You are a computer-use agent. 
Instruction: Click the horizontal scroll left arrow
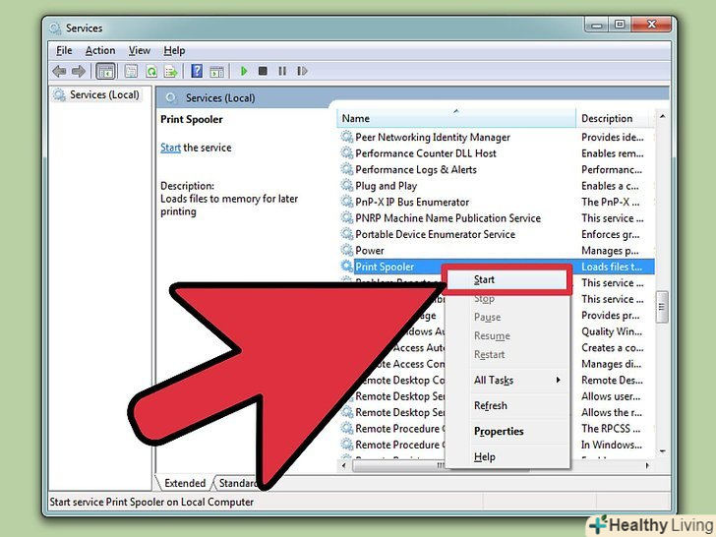[344, 465]
